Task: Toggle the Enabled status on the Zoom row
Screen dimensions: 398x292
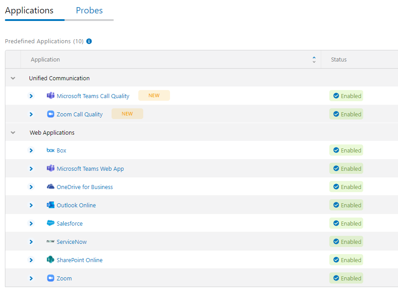Action: (346, 278)
